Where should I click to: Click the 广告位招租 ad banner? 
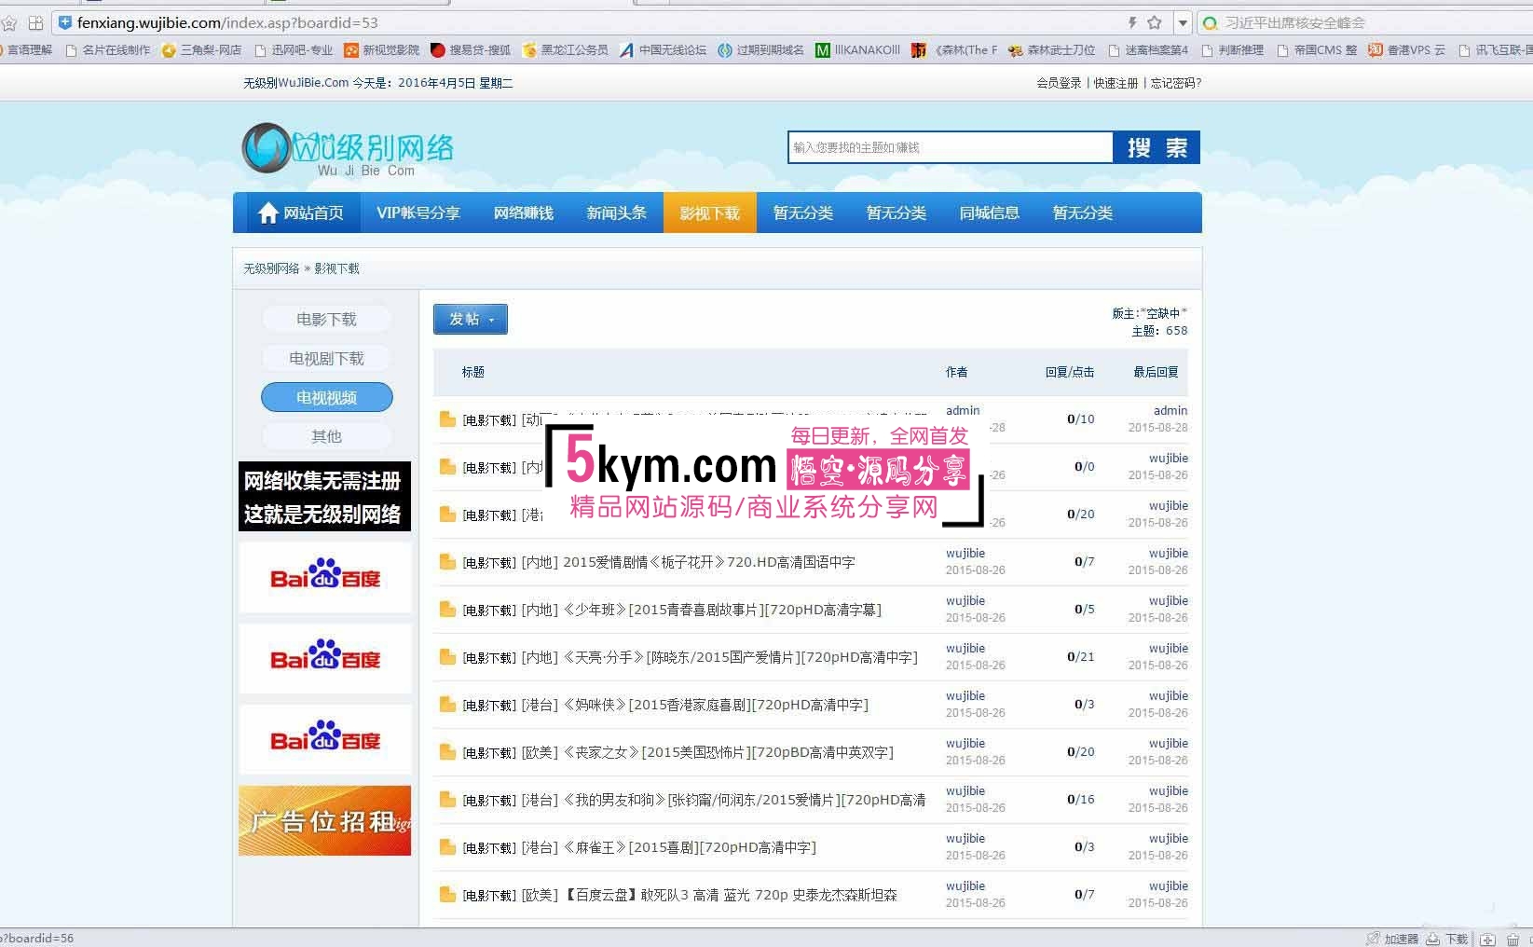coord(324,820)
